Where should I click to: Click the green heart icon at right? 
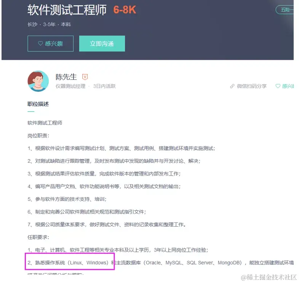click(x=278, y=86)
